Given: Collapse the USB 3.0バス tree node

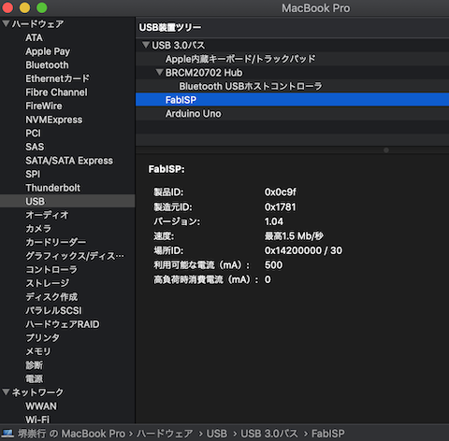Looking at the screenshot, I should pos(146,45).
